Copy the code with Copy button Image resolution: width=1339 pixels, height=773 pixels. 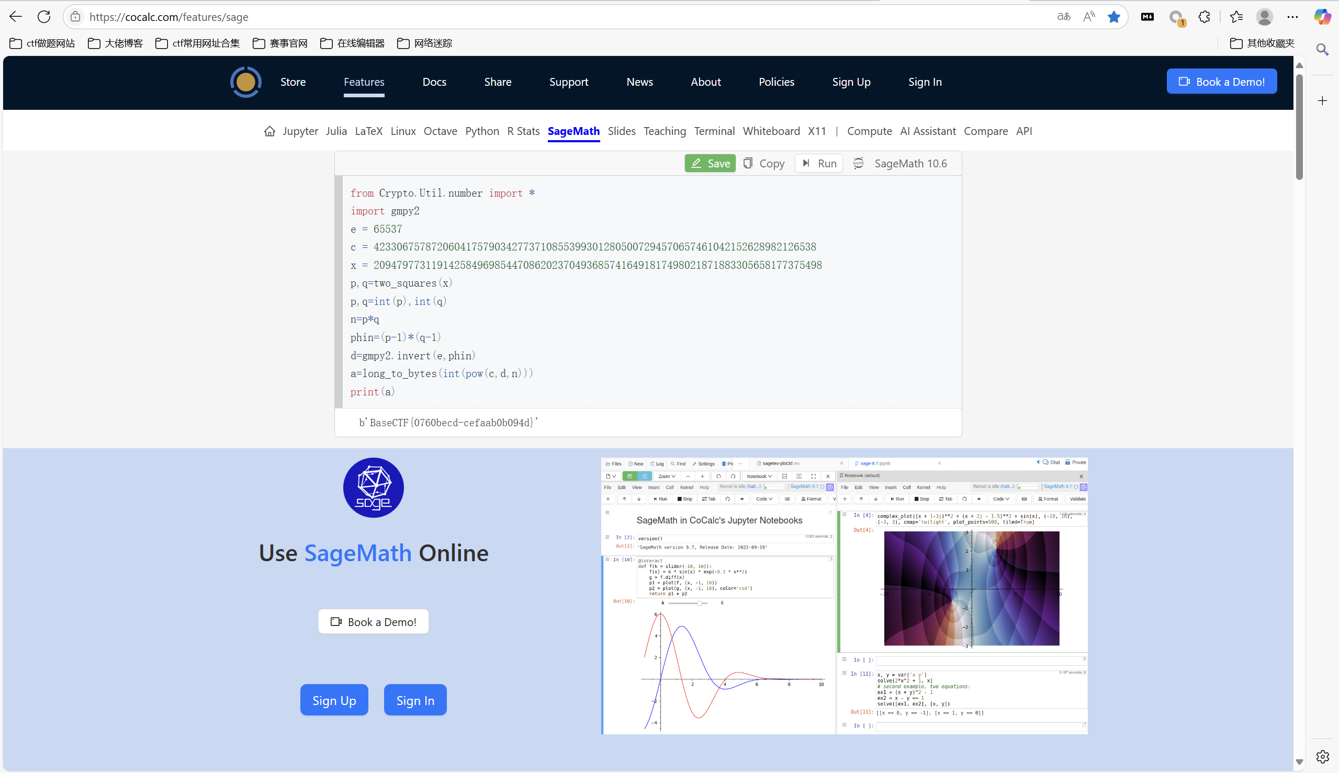764,163
